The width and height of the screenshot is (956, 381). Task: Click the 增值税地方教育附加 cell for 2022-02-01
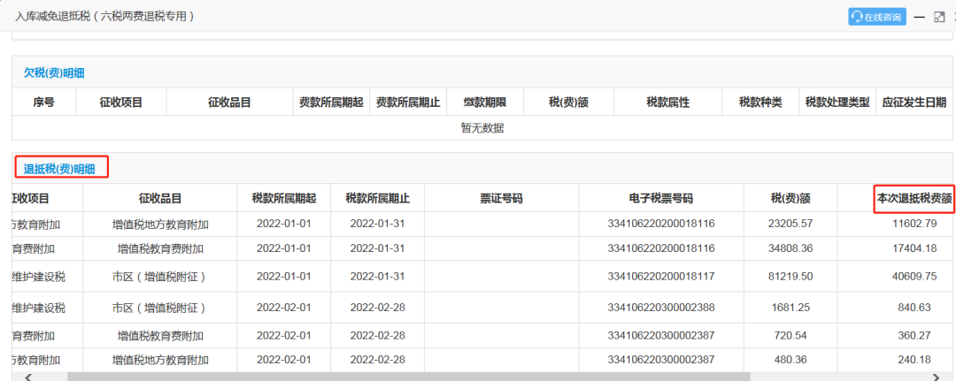tap(160, 360)
